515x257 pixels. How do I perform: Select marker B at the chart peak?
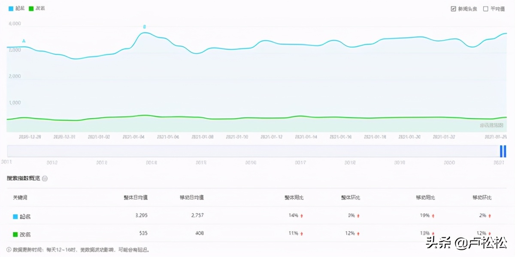point(144,27)
